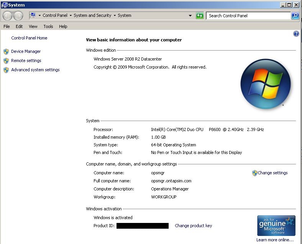Click the search magnifier icon
The image size is (302, 244).
(295, 16)
